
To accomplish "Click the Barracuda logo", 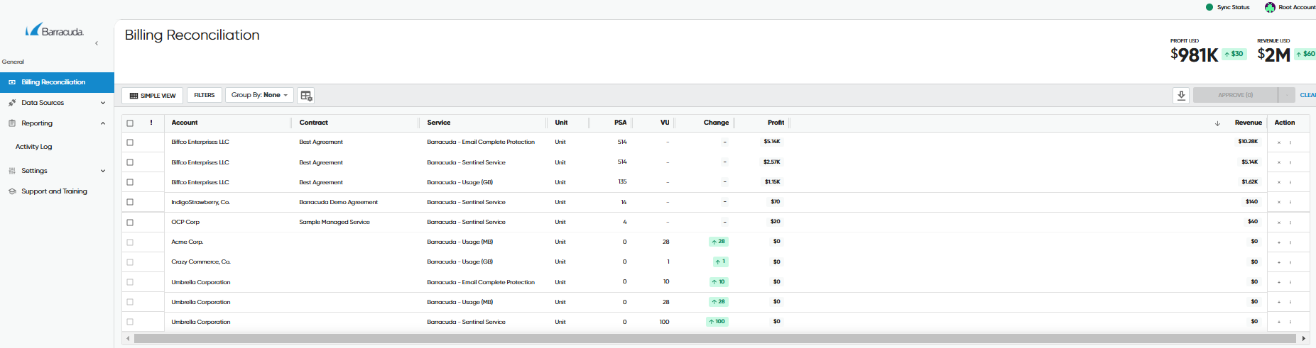I will (55, 30).
